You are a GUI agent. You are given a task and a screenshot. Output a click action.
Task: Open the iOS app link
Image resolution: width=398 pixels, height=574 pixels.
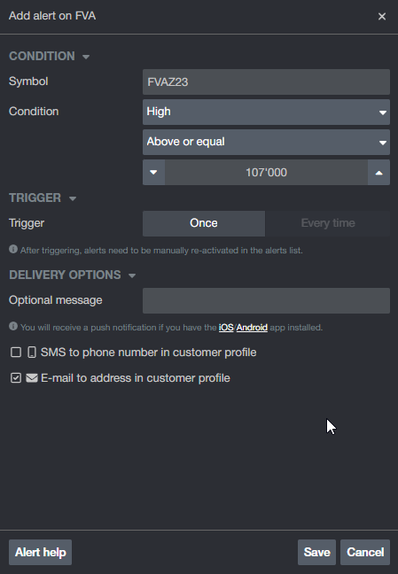point(226,327)
